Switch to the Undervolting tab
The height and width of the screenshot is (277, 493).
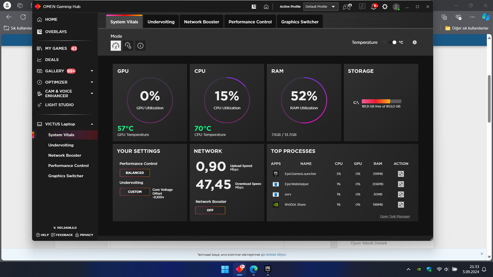(x=161, y=22)
